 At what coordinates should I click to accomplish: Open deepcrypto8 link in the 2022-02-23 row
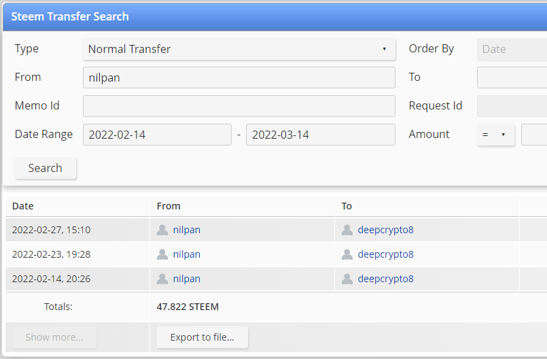click(x=385, y=254)
